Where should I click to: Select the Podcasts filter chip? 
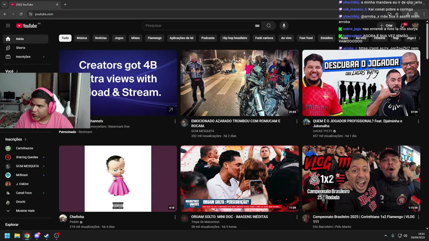click(x=208, y=38)
